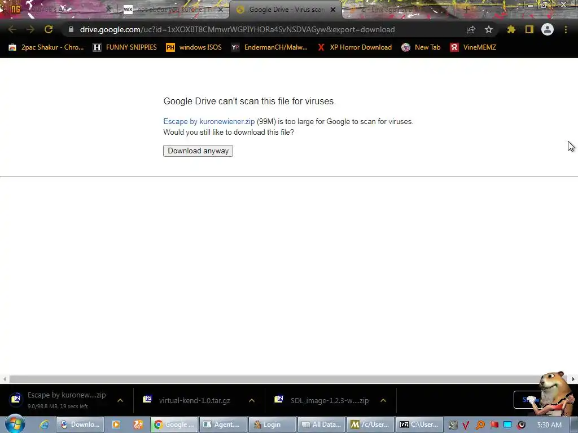Open the VineMEMZ bookmark
This screenshot has height=433, width=578.
click(473, 47)
